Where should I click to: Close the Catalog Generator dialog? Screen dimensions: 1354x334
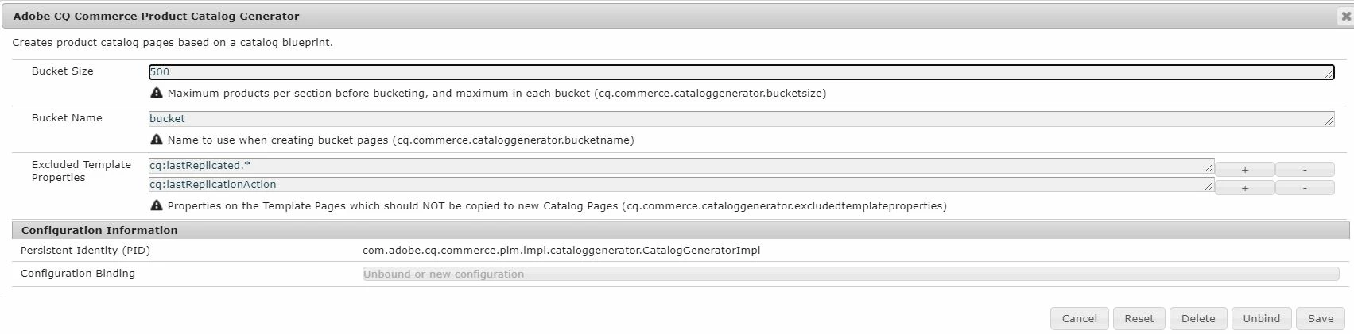[x=1345, y=16]
